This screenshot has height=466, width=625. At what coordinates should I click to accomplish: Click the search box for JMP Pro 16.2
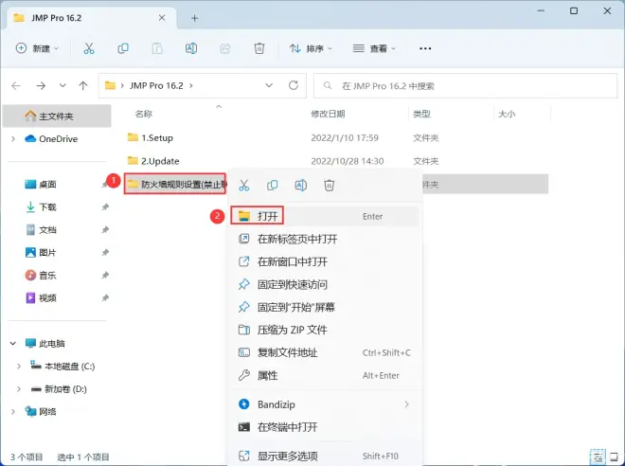point(465,85)
